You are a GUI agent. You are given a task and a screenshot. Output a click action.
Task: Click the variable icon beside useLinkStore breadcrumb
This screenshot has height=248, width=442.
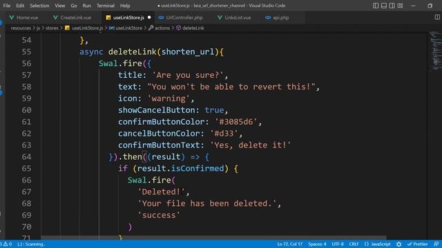pyautogui.click(x=112, y=28)
